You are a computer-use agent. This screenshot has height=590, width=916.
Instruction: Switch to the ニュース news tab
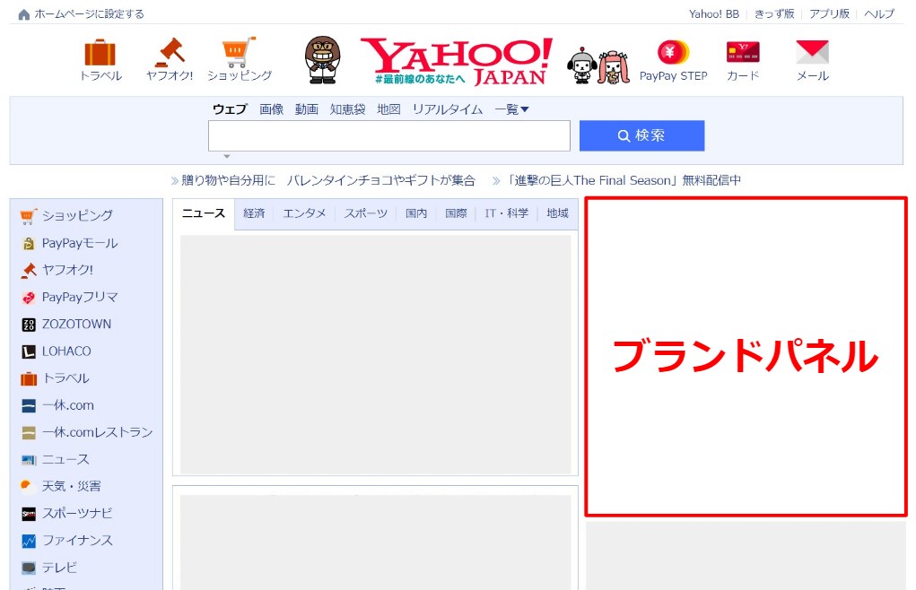[204, 213]
